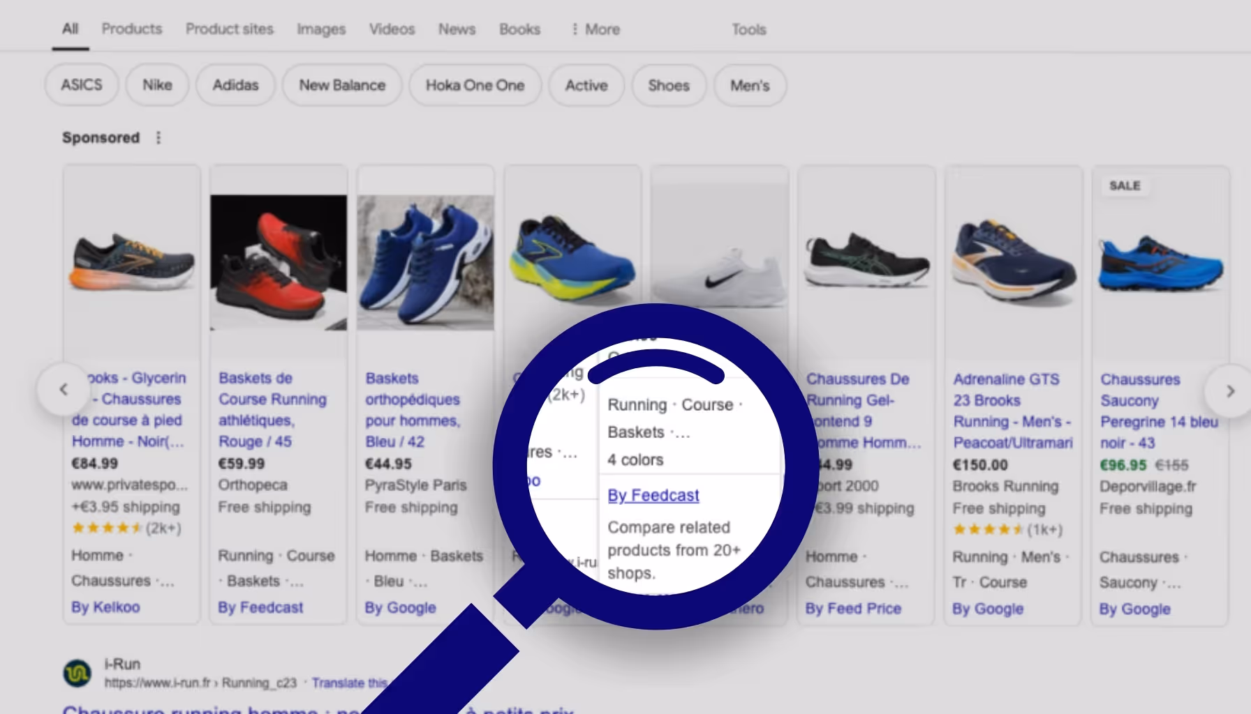Screen dimensions: 1251x714
Task: Open Adrenaline GTS 23 Brooks title link
Action: pyautogui.click(x=1013, y=411)
